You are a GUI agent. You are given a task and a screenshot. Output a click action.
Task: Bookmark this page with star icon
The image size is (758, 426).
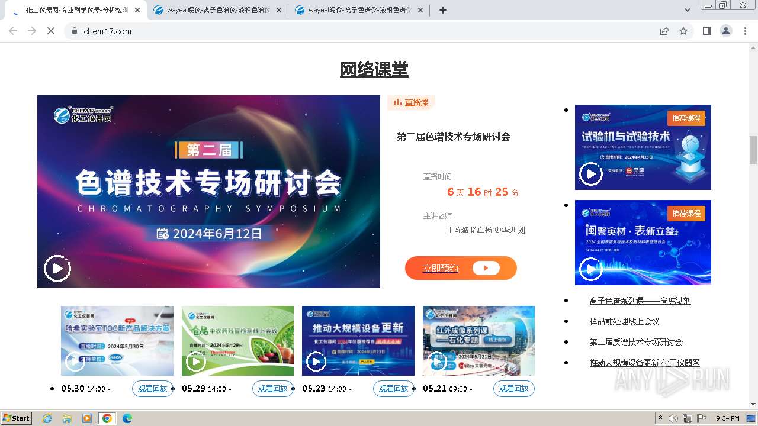[683, 31]
